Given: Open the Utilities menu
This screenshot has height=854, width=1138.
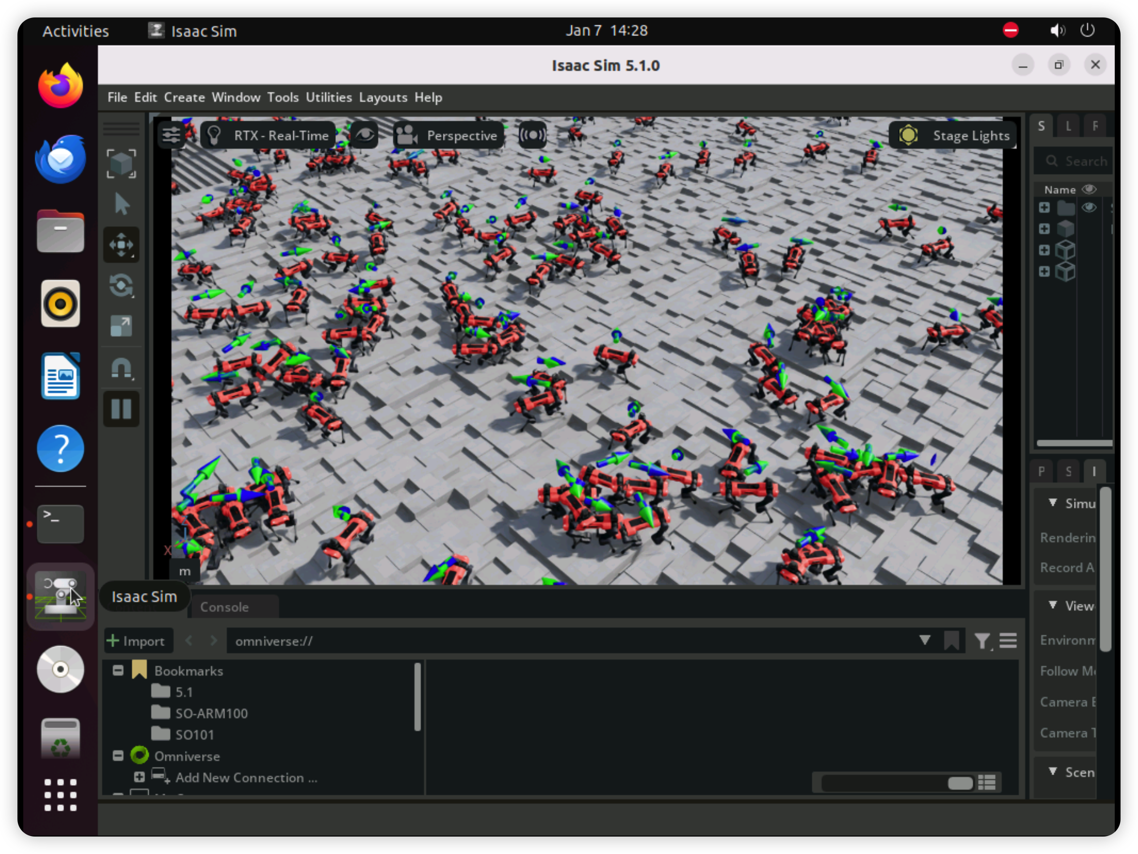Looking at the screenshot, I should pyautogui.click(x=328, y=97).
